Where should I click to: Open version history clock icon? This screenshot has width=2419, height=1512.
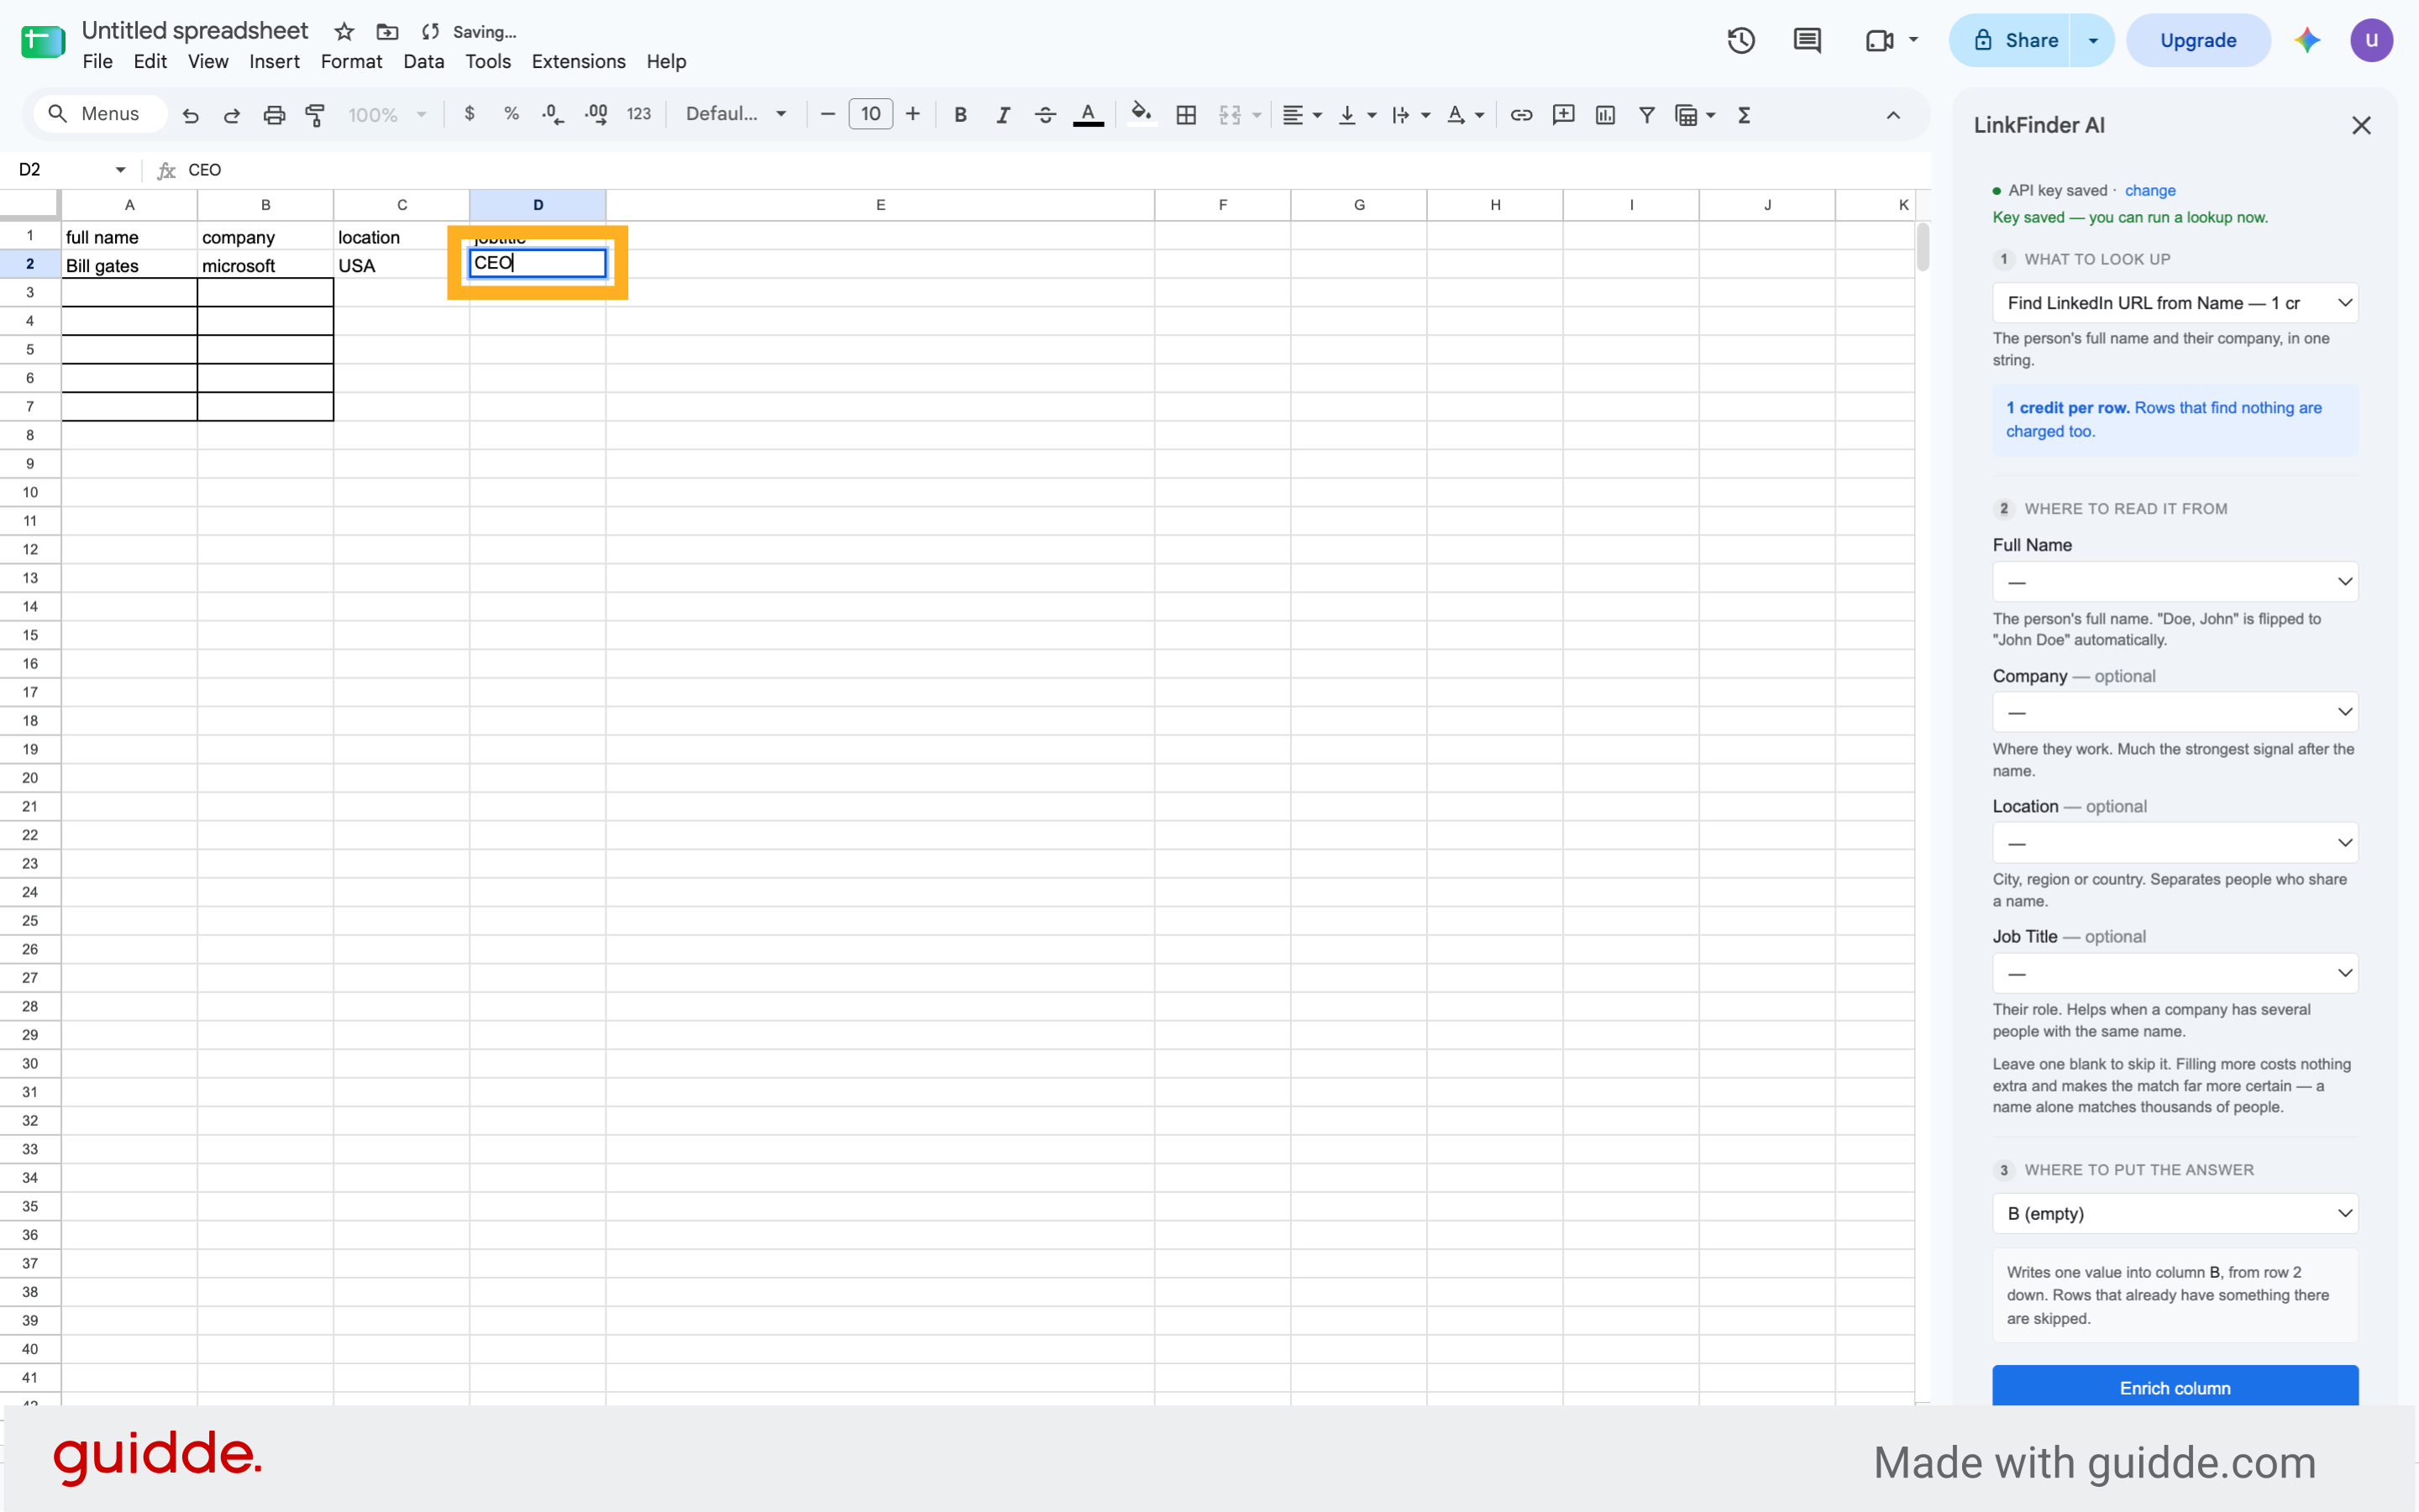(1740, 41)
